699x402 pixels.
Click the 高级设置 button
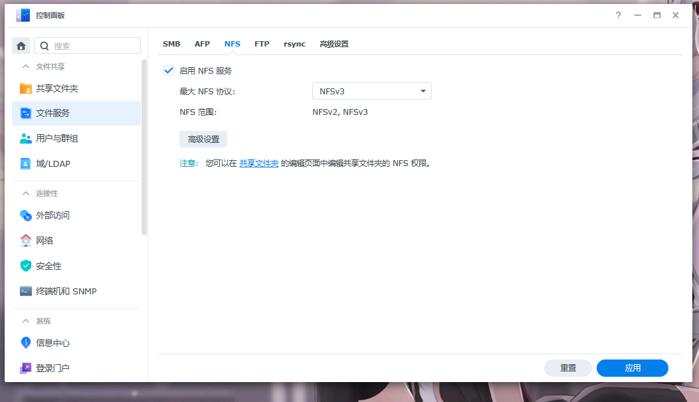click(203, 139)
